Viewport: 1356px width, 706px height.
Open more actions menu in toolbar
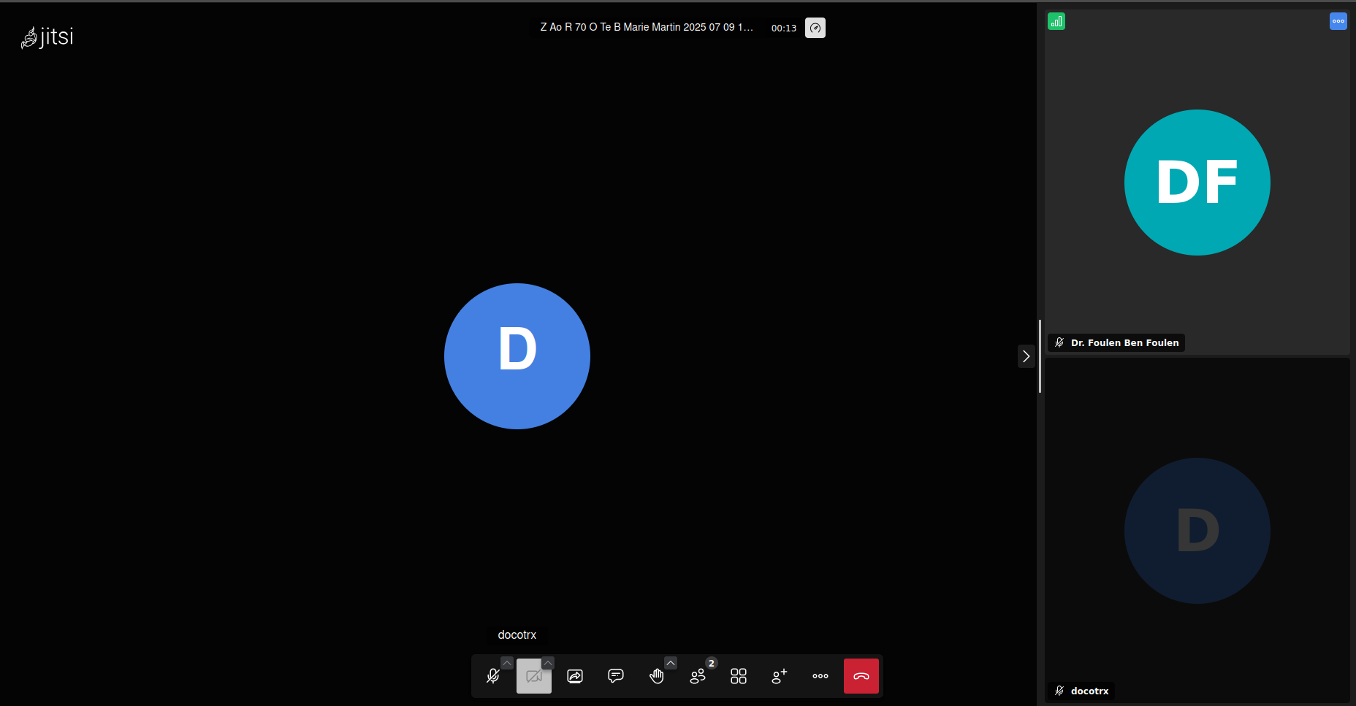[x=820, y=676]
